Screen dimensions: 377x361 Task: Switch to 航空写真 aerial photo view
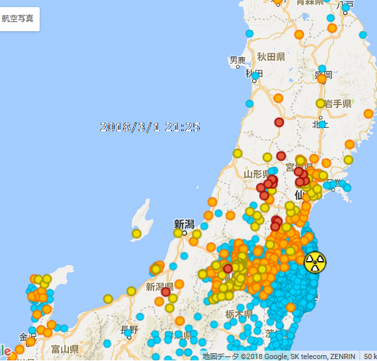tap(18, 19)
